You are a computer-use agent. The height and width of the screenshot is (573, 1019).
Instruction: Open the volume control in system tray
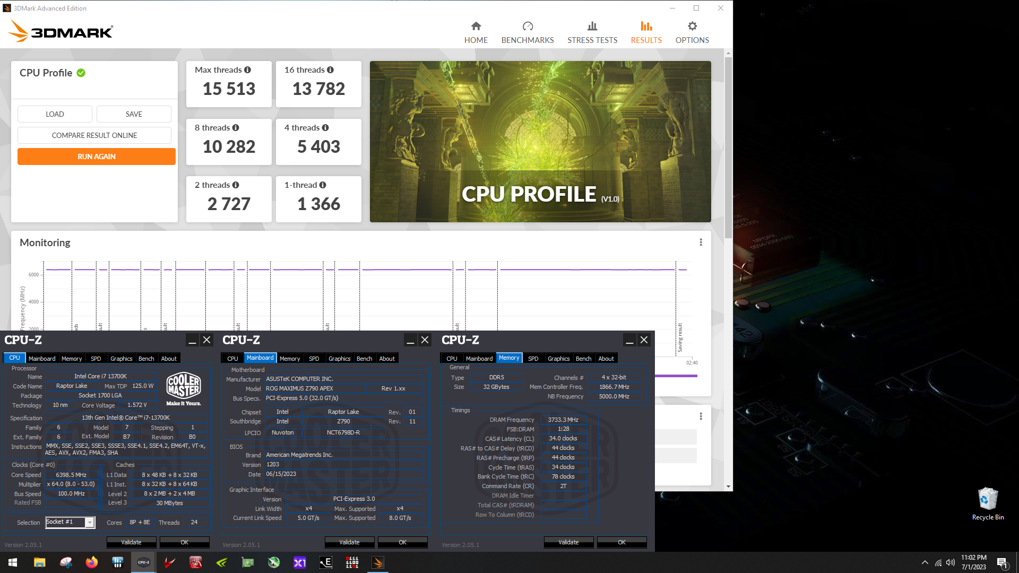950,562
